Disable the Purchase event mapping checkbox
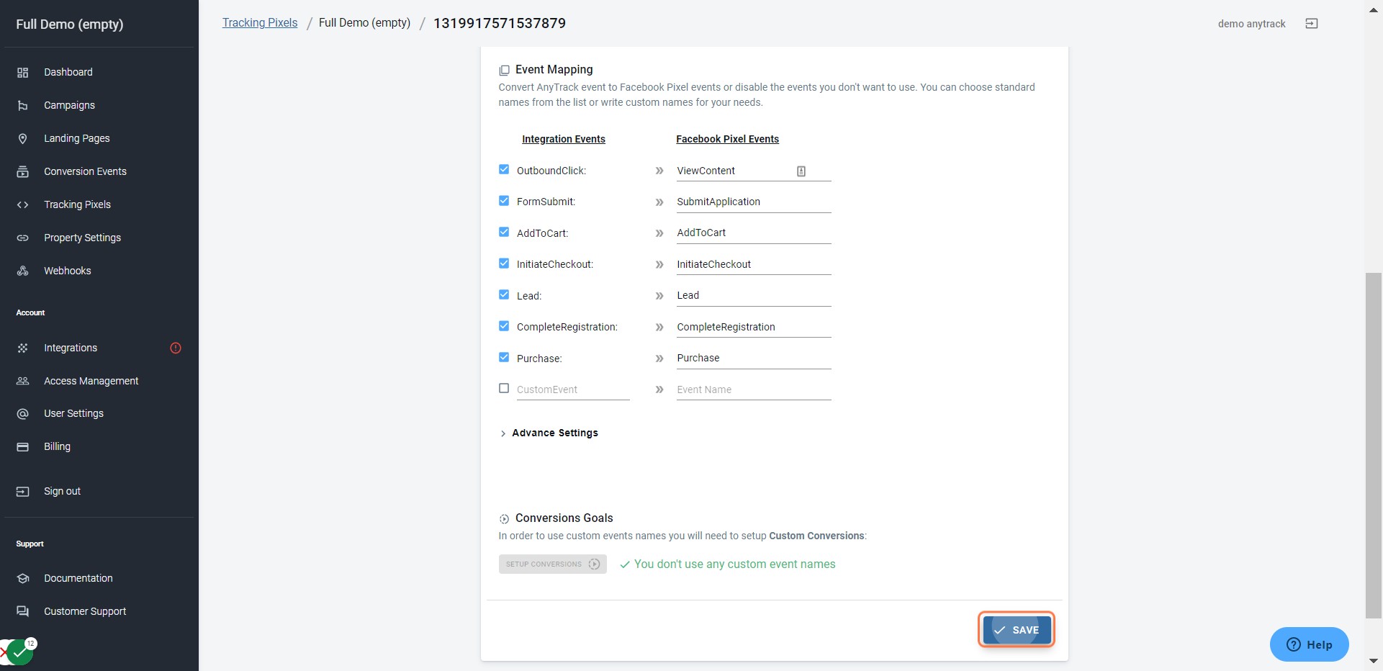1383x671 pixels. tap(503, 357)
